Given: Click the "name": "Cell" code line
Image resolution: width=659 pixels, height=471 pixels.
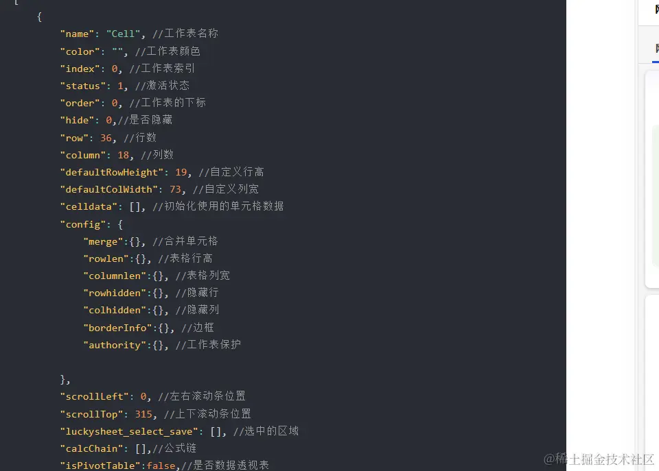Looking at the screenshot, I should (x=139, y=34).
